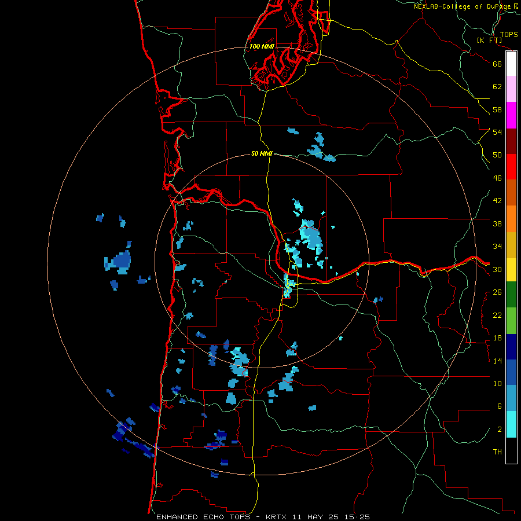Image resolution: width=521 pixels, height=521 pixels.
Task: Click the "34" legend value
Action: pos(497,247)
